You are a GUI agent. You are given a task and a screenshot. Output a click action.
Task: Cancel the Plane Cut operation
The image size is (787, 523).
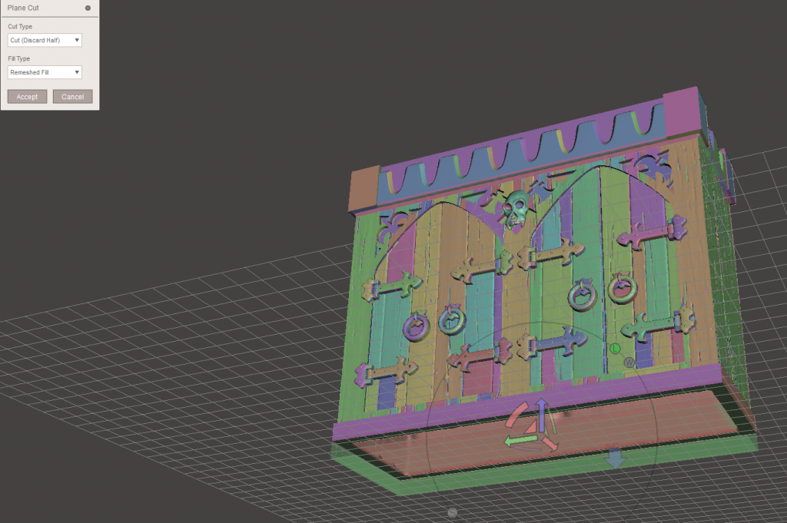pos(72,97)
